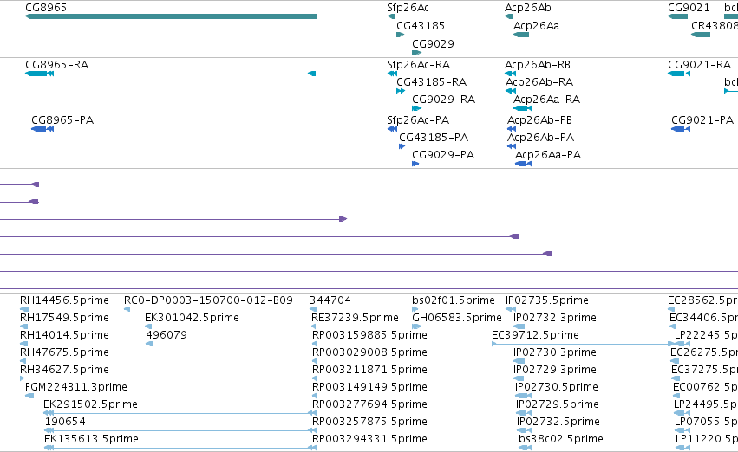Click the CG8965 gene label
Screen dimensions: 738x452
coord(46,8)
